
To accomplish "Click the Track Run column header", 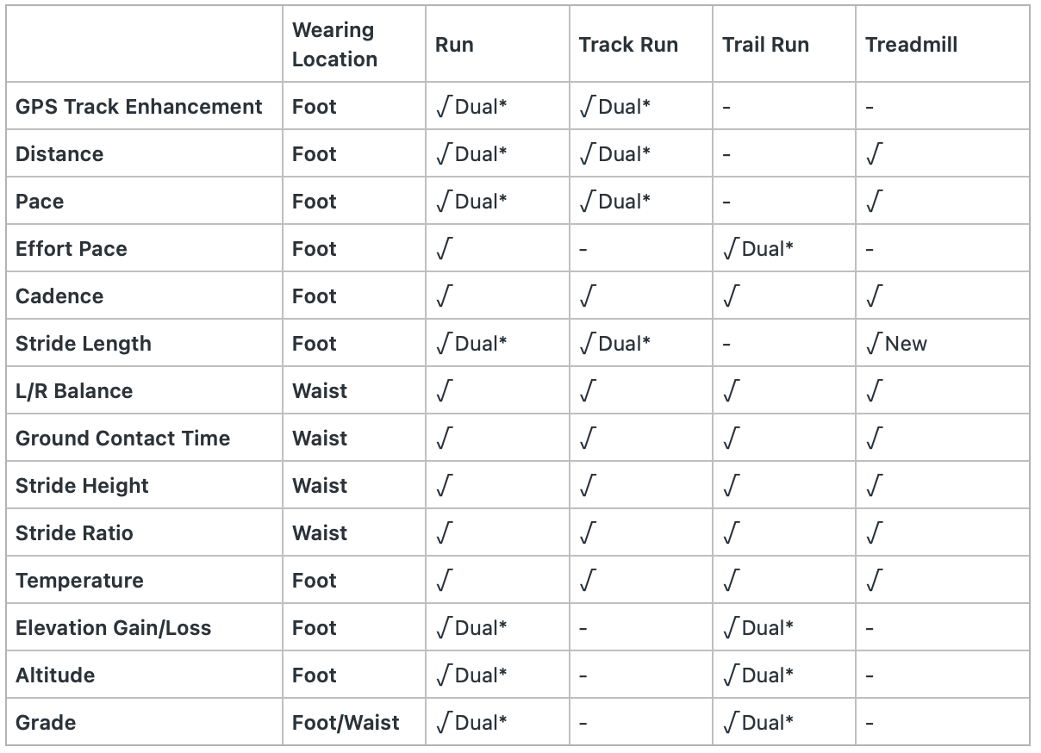I will (628, 45).
